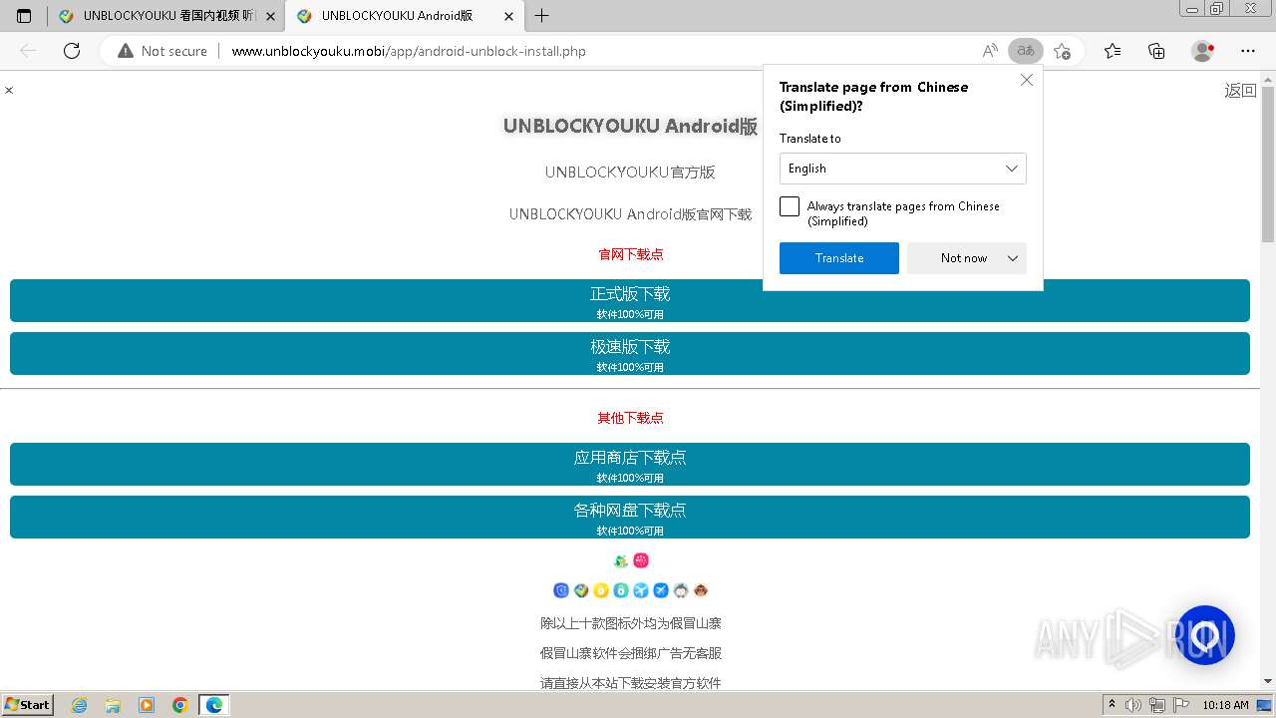Viewport: 1276px width, 718px height.
Task: Open Collections panel
Action: [x=1156, y=51]
